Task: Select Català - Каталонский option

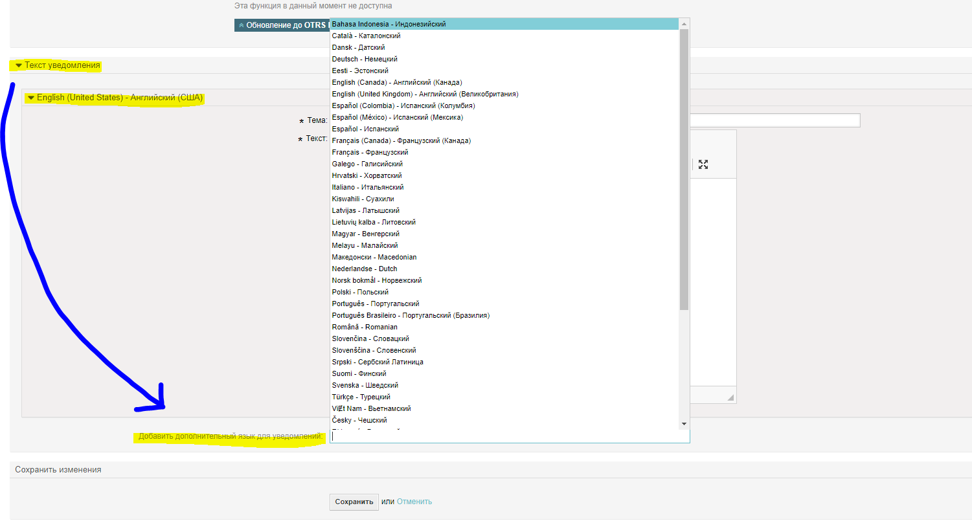Action: pos(504,36)
